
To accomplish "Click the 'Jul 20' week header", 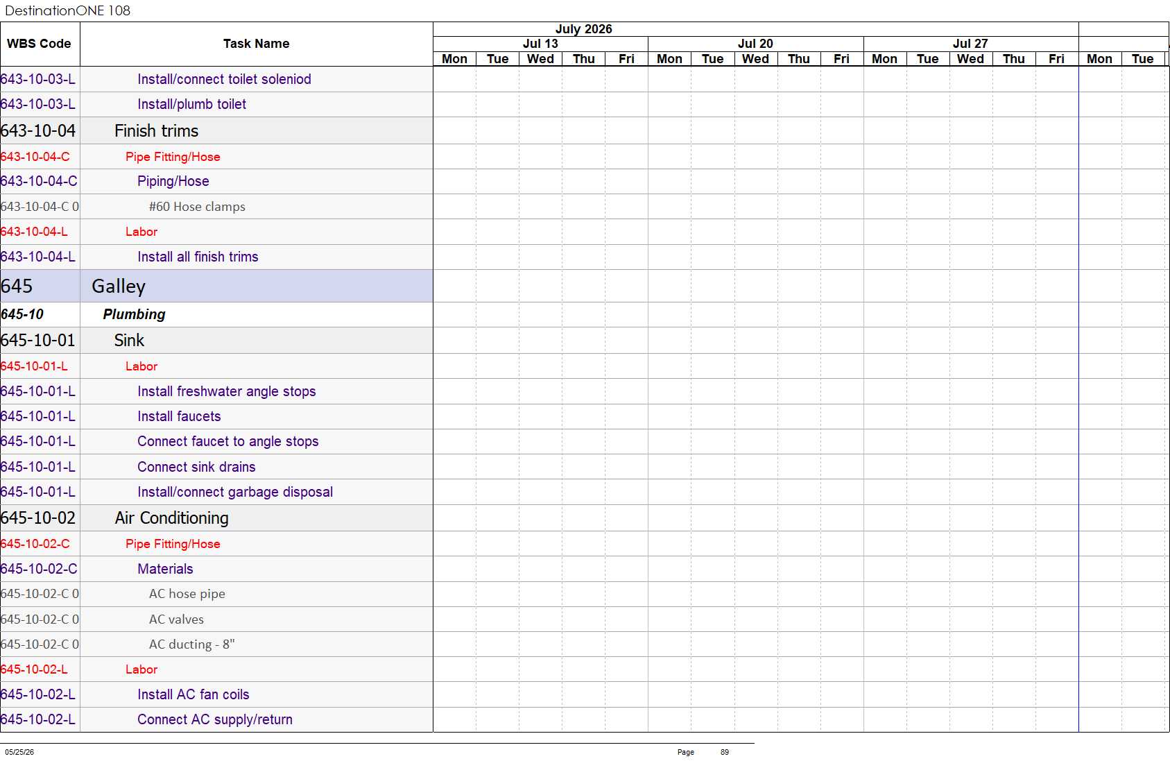I will (755, 44).
